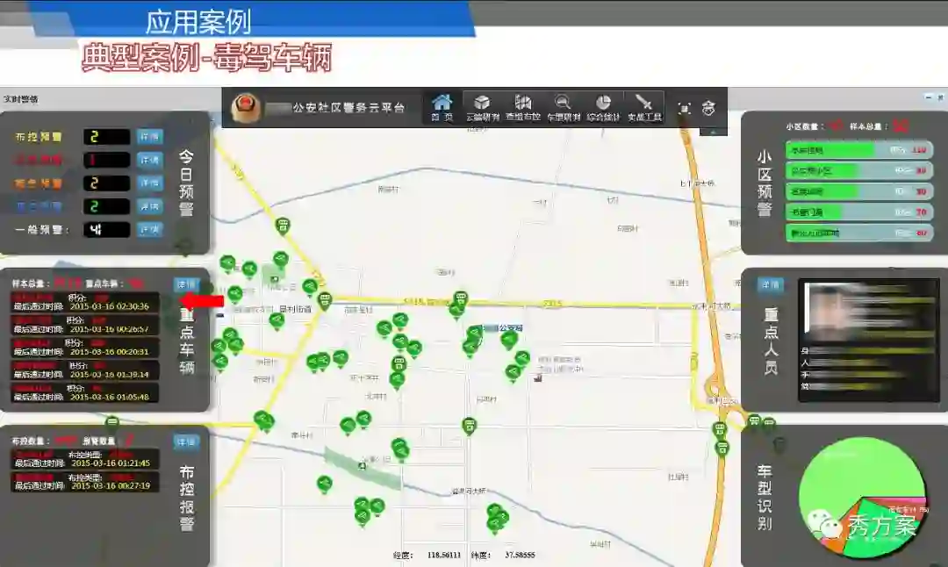Screen dimensions: 948x567
Task: Open 详情 for the 一般预警 row
Action: point(149,230)
